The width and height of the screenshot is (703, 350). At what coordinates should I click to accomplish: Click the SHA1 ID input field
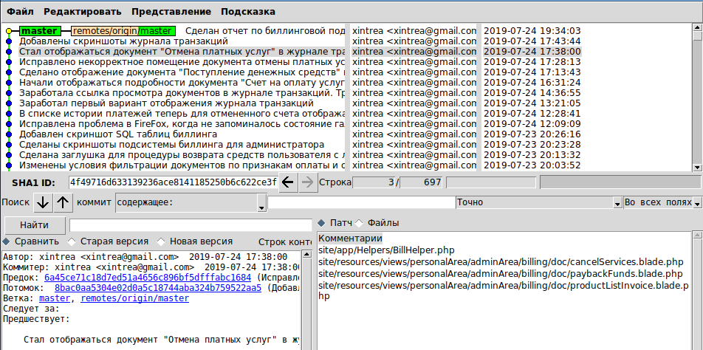(173, 182)
